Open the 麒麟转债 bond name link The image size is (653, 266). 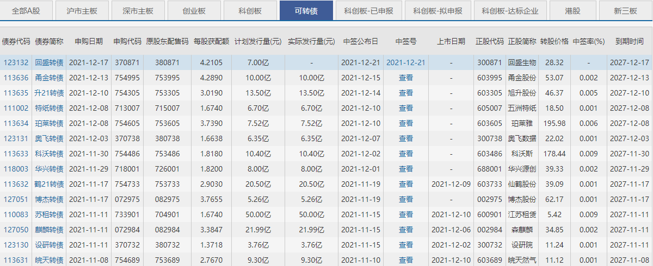pyautogui.click(x=49, y=230)
